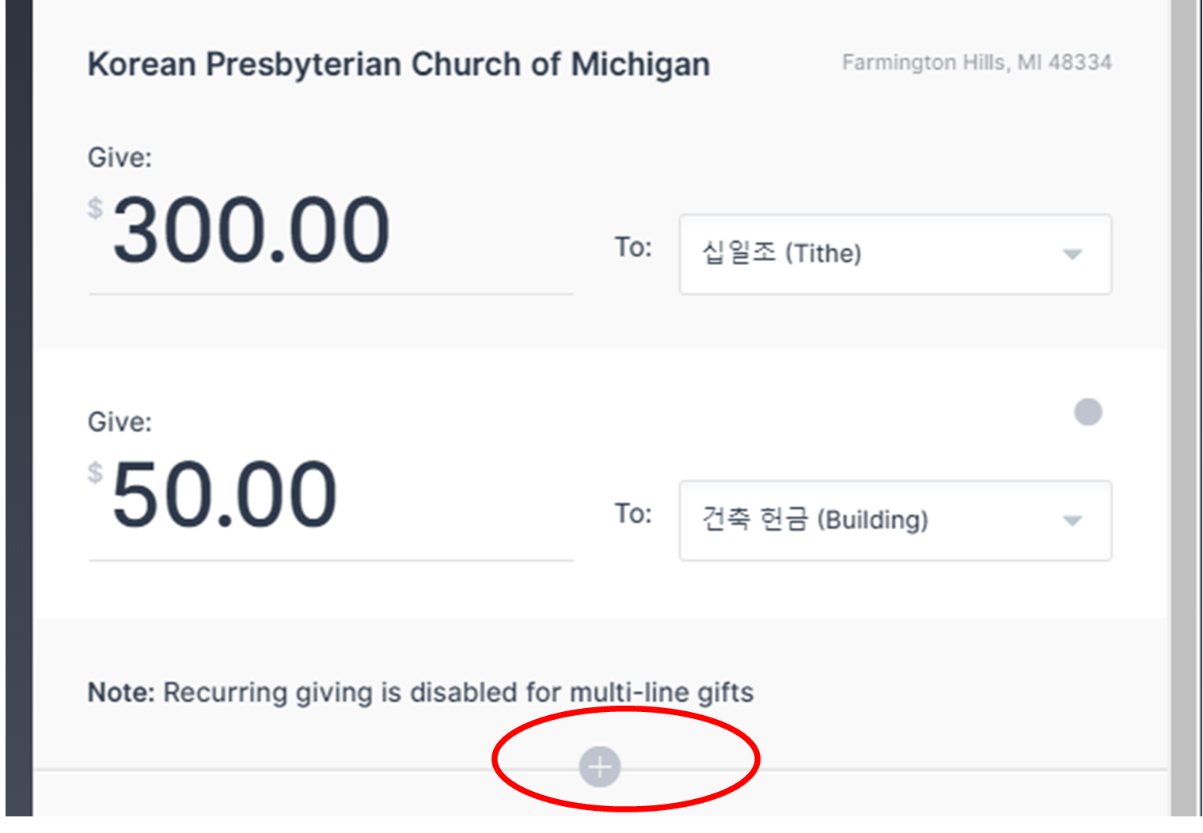Click the dark left sidebar strip
1203x833 pixels.
point(19,408)
